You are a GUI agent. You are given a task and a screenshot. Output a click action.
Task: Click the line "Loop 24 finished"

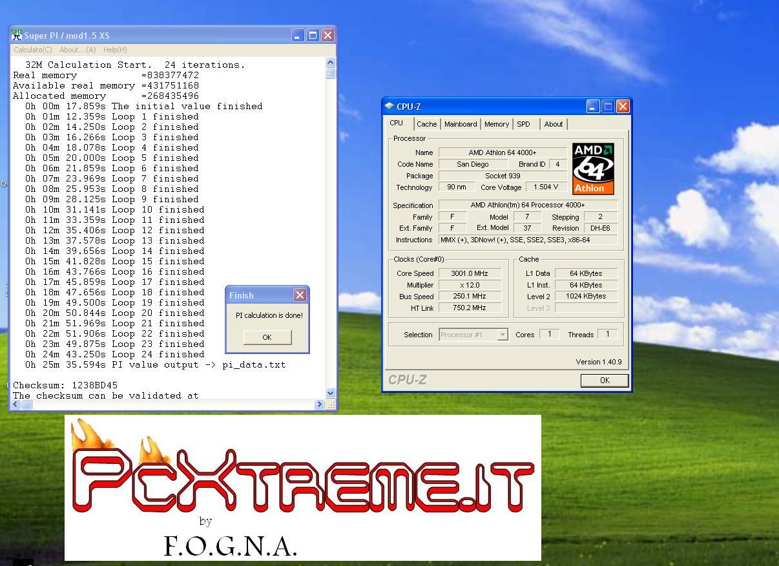pos(115,354)
